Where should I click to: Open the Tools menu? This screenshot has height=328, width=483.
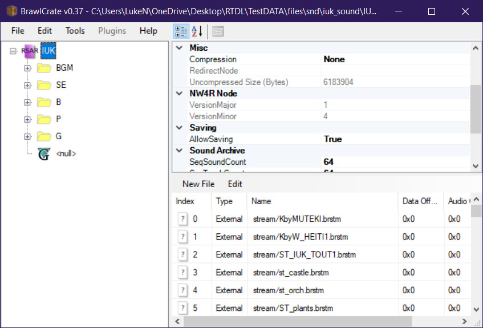(75, 31)
